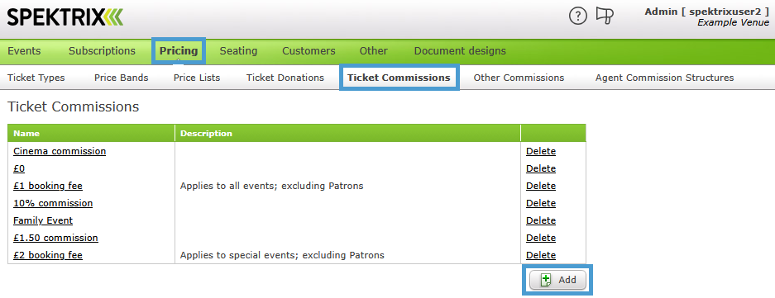Click the megaphone announcements icon
775x298 pixels.
pos(605,16)
